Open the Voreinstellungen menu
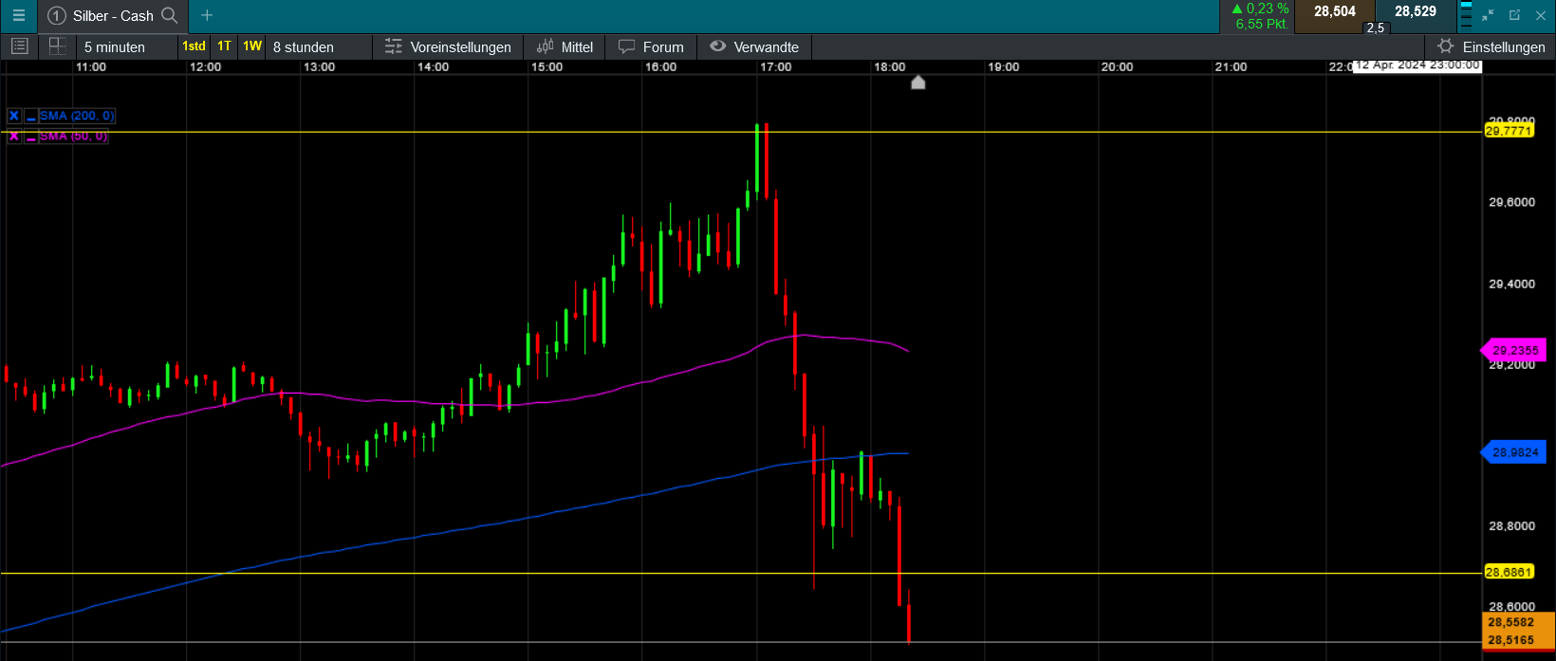The image size is (1556, 661). click(x=450, y=46)
